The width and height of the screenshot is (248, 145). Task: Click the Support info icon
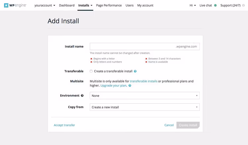tap(243, 5)
